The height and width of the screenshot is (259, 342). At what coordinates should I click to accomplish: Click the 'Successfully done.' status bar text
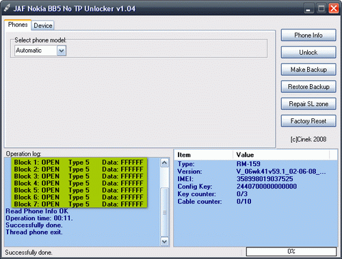[29, 252]
